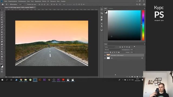Select the Frame tool

[2, 22]
